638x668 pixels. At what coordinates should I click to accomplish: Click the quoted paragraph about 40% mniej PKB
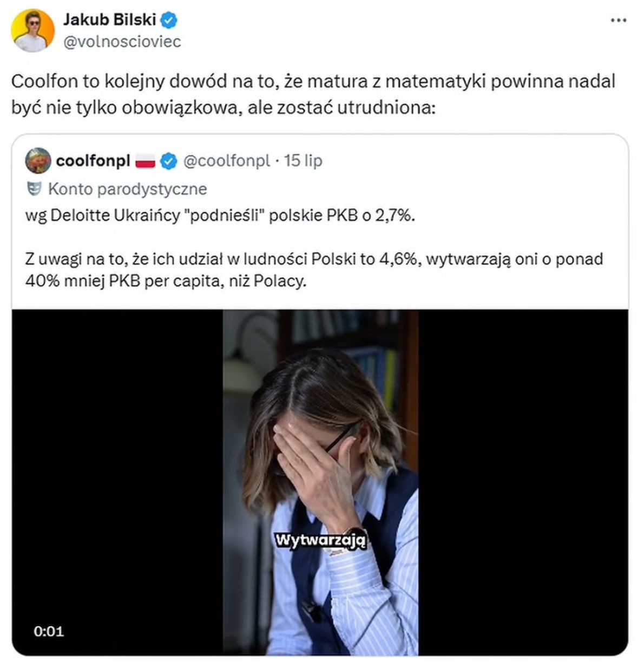coord(314,270)
